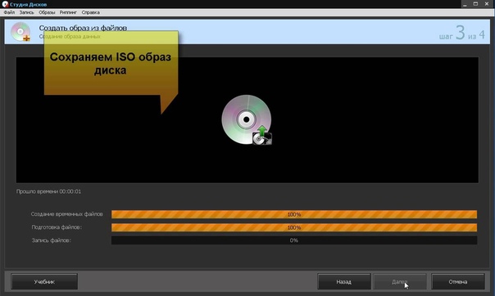The height and width of the screenshot is (296, 495).
Task: Open the Файл menu
Action: pos(9,12)
